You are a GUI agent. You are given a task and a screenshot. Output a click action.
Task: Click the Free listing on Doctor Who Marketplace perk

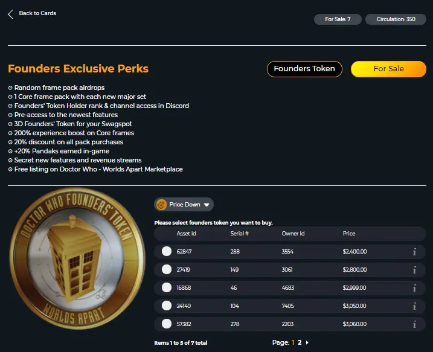(98, 169)
